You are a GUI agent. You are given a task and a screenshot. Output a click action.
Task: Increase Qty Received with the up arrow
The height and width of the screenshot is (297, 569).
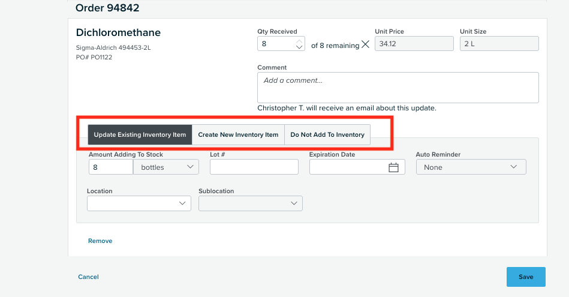pos(299,41)
